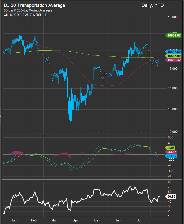
Task: Click the -800 label on MACD axis
Action: click(170, 176)
